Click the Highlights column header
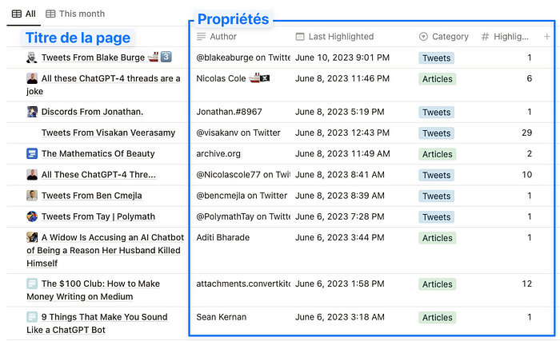 point(505,37)
